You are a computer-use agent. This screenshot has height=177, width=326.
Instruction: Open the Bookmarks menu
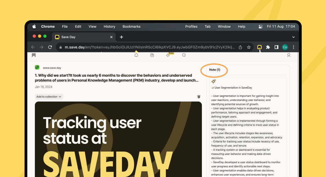[132, 27]
